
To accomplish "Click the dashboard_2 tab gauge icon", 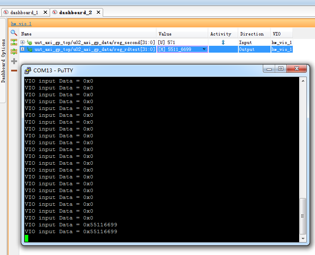I will 55,12.
